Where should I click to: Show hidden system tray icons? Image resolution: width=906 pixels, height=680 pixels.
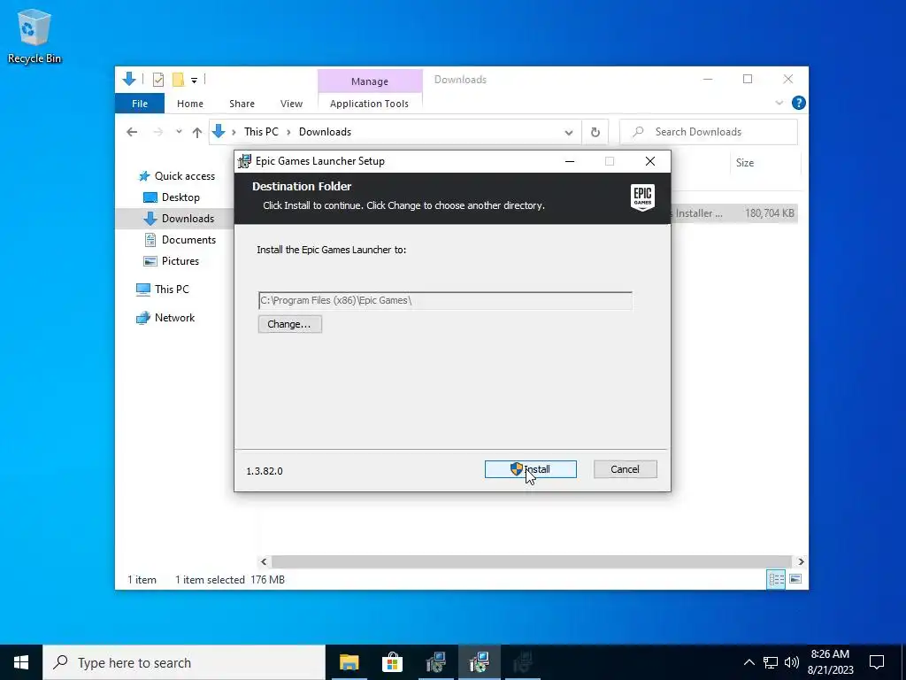(749, 662)
